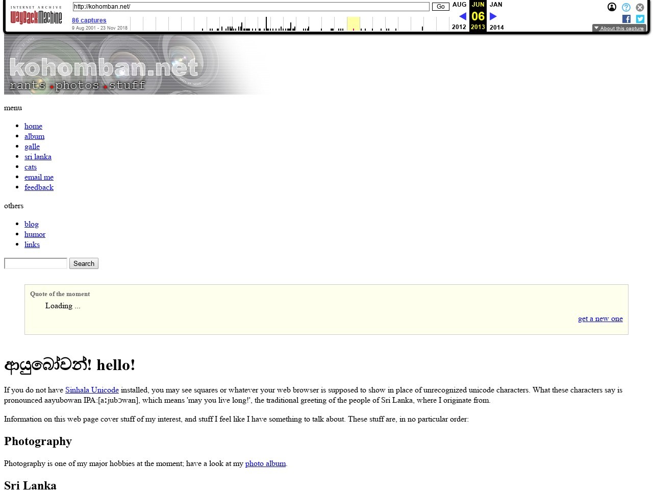Expand the About this capture panel
The height and width of the screenshot is (490, 653).
click(619, 28)
